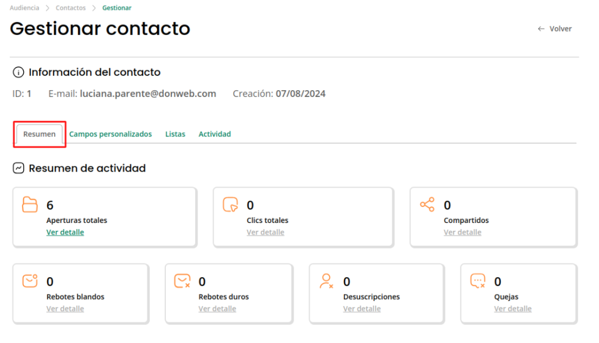This screenshot has height=343, width=599.
Task: Click the creation date 07/08/2024
Action: click(301, 94)
